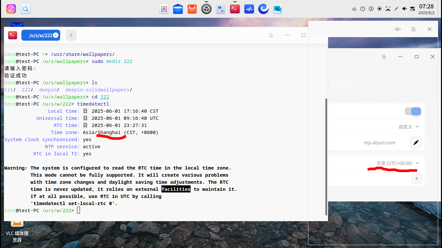This screenshot has height=248, width=442.
Task: Open the pink swirl icon at top-left
Action: tap(11, 9)
